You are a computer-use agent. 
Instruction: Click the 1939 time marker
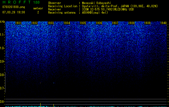147,23
